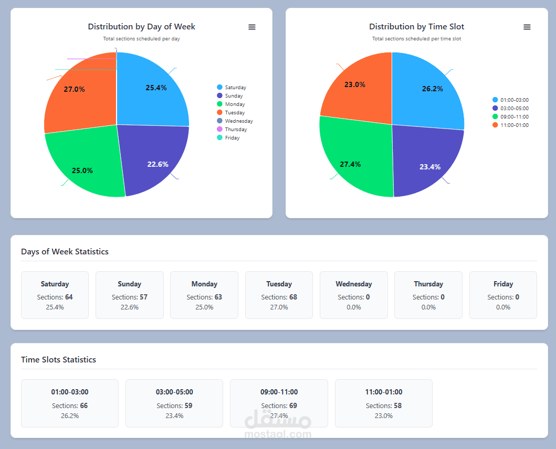
Task: Toggle Friday legend item
Action: [x=228, y=138]
